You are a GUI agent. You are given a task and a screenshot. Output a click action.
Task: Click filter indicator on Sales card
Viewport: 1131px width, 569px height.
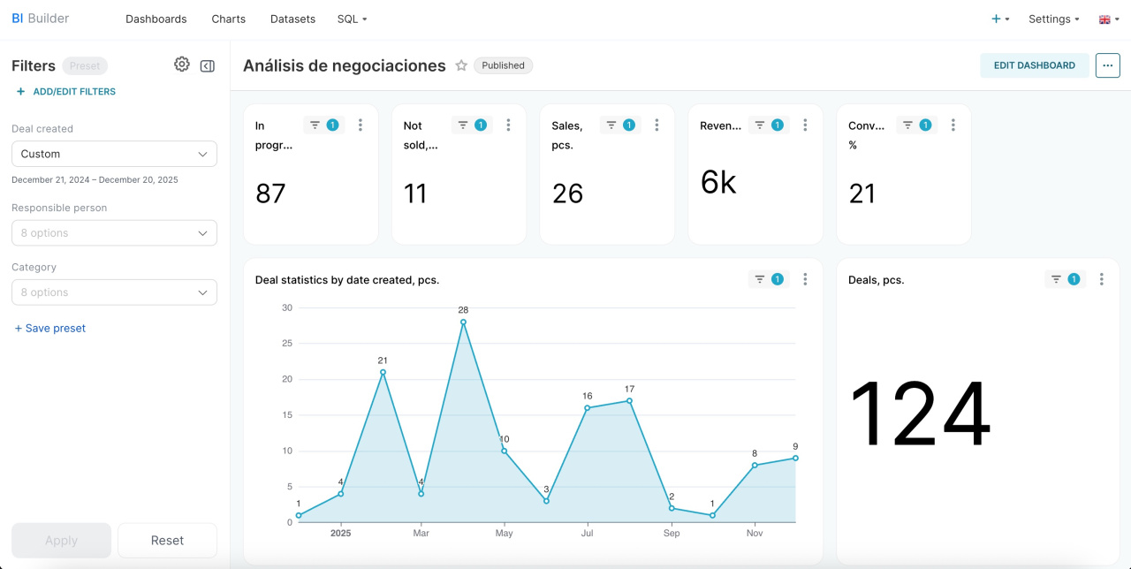[619, 125]
